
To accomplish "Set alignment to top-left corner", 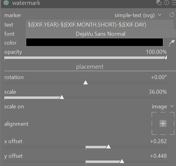I will 154,114.
